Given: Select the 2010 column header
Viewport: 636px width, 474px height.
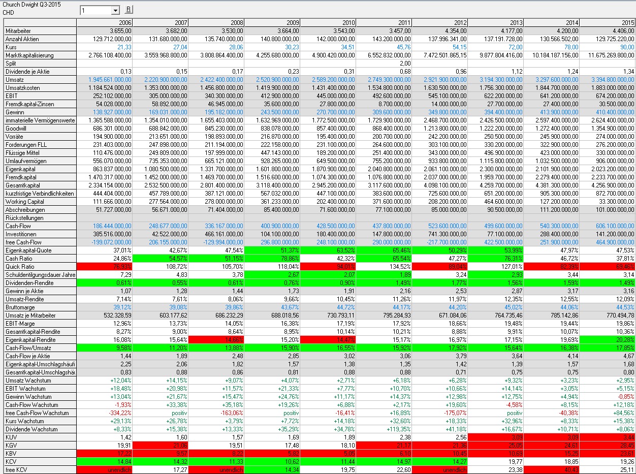Looking at the screenshot, I should point(328,23).
